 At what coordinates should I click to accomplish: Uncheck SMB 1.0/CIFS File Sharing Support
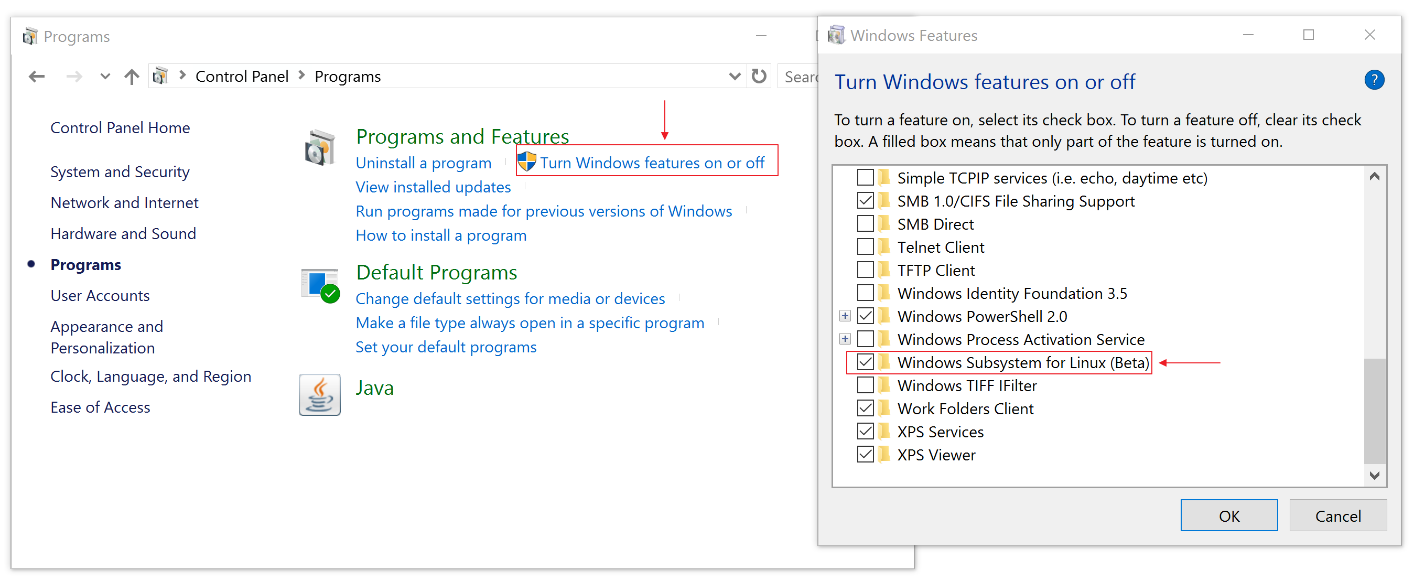coord(866,200)
